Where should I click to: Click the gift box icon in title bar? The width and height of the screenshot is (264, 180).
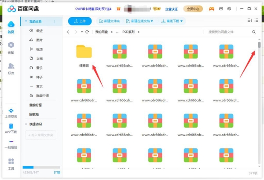[x=118, y=9]
